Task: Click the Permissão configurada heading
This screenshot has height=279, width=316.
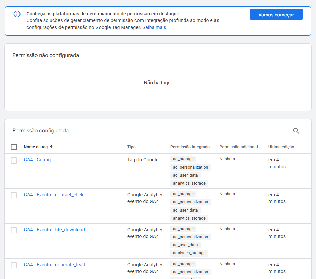Action: point(40,131)
